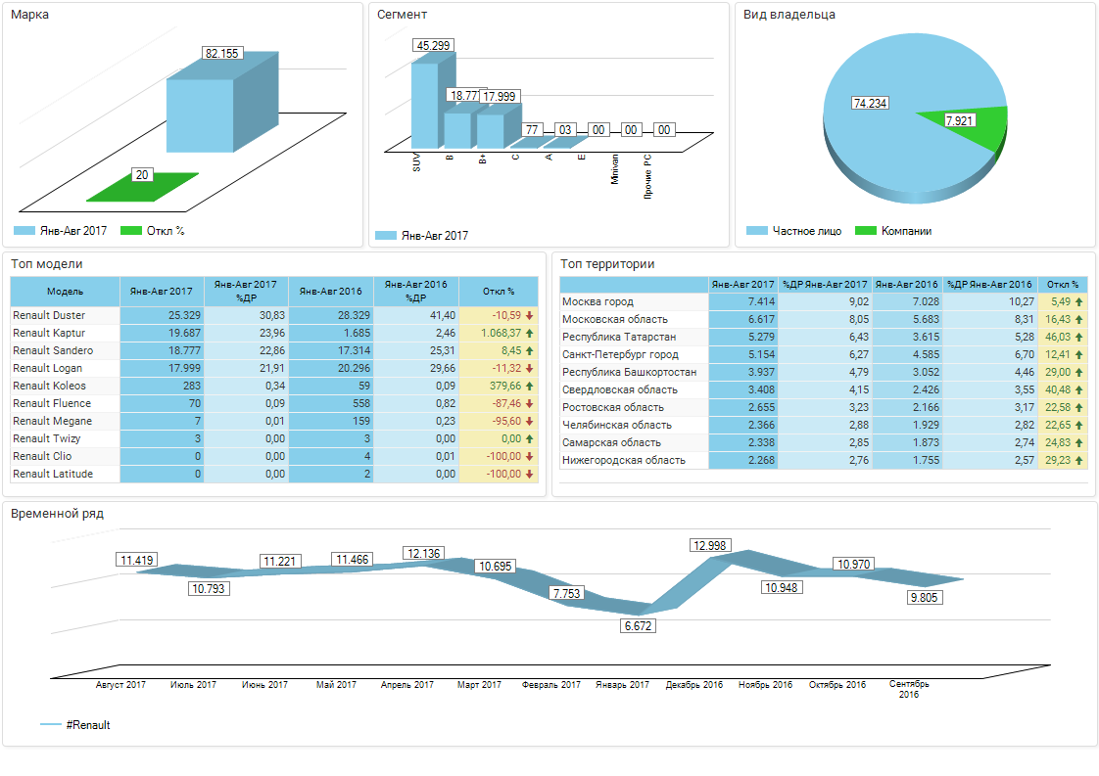The height and width of the screenshot is (776, 1099).
Task: Click the Minivan axis label in Сегмент chart
Action: pos(615,168)
